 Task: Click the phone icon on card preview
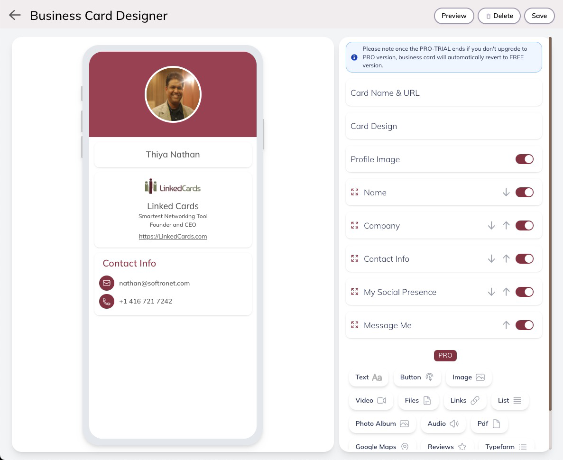click(x=107, y=301)
